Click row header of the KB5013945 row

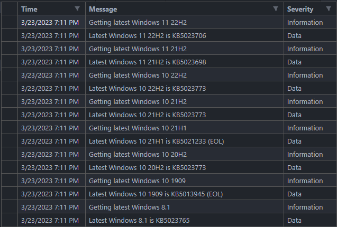[10, 194]
